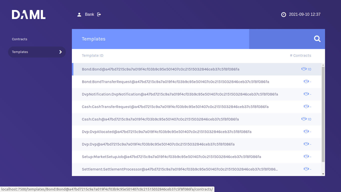Click the template list scrollbar thumb
The height and width of the screenshot is (192, 341).
pos(323,114)
